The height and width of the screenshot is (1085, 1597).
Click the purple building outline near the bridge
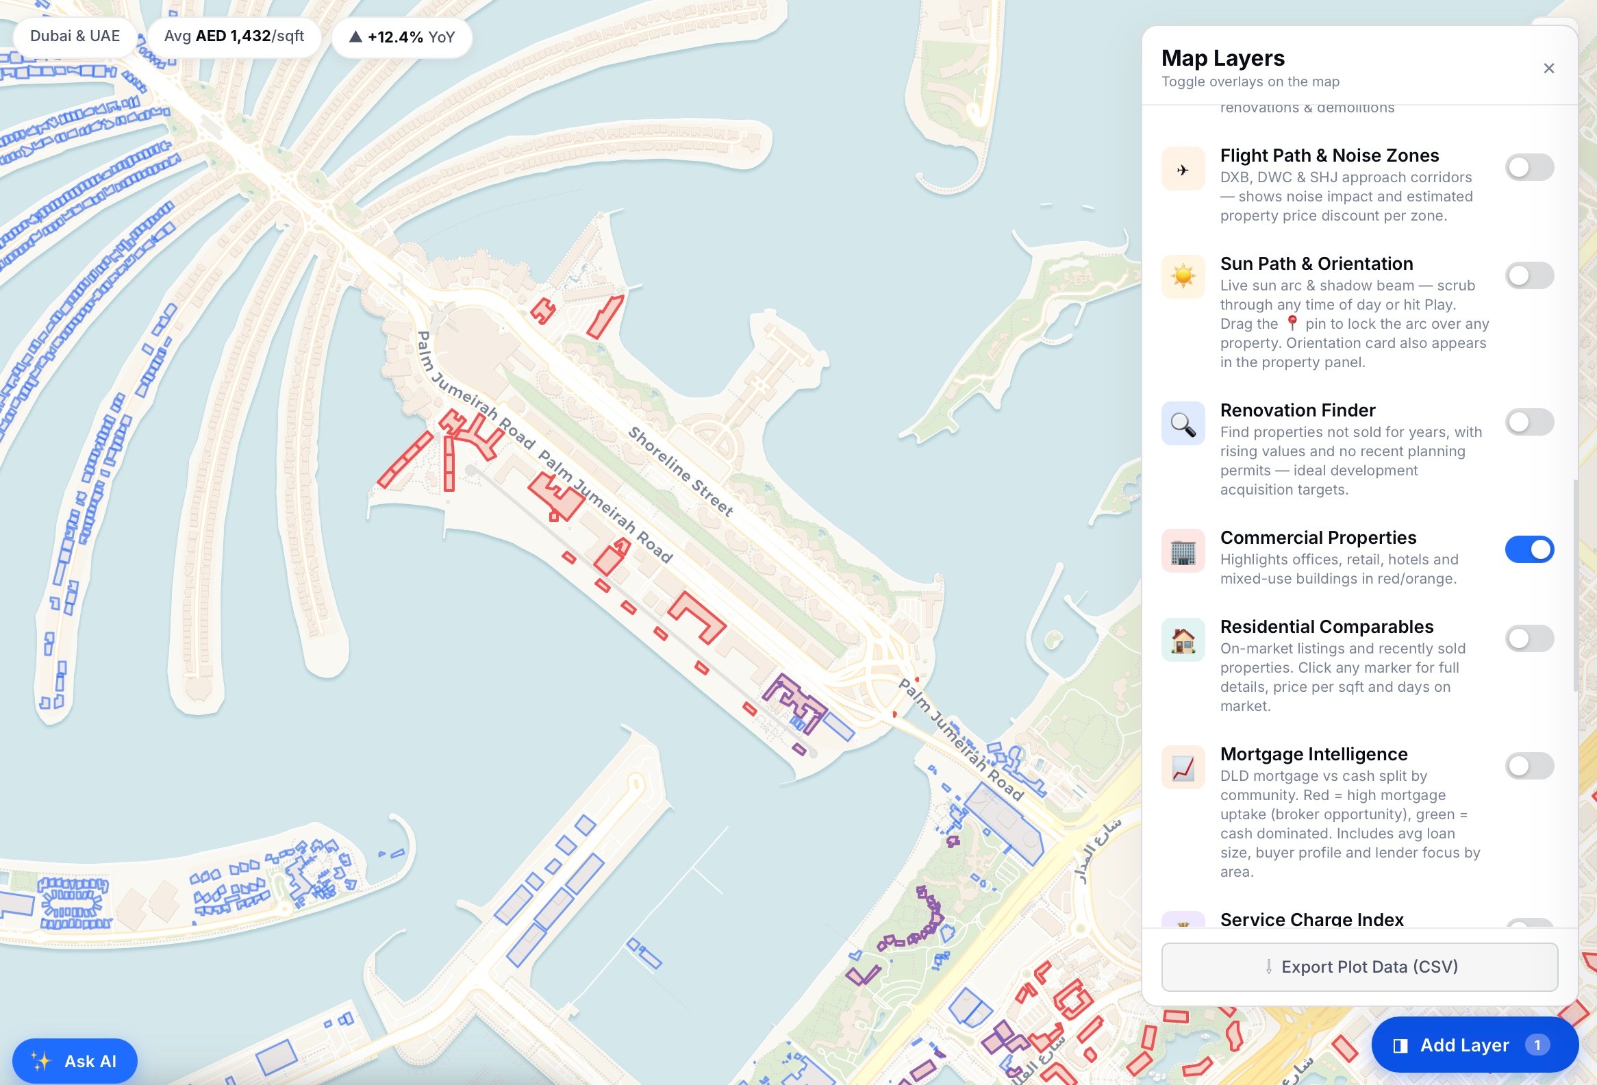pyautogui.click(x=796, y=702)
